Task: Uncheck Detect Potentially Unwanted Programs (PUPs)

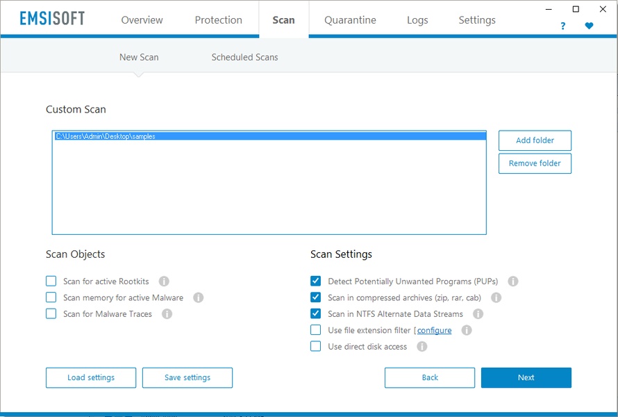Action: coord(316,281)
